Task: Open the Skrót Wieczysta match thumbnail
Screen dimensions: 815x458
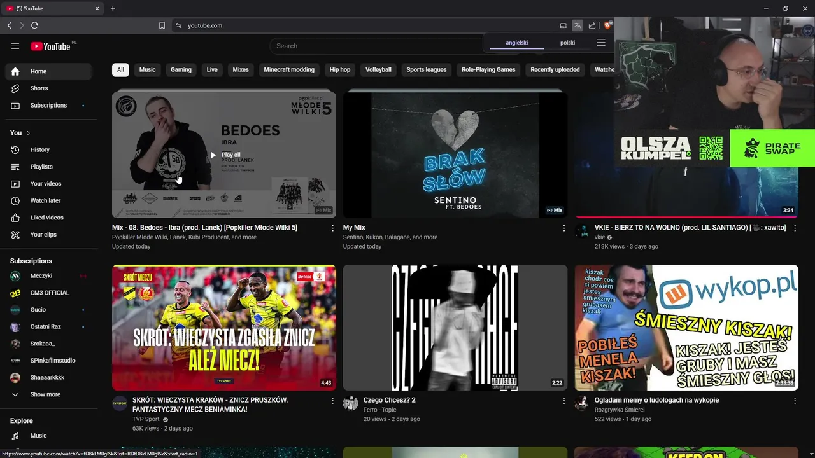Action: (x=224, y=328)
